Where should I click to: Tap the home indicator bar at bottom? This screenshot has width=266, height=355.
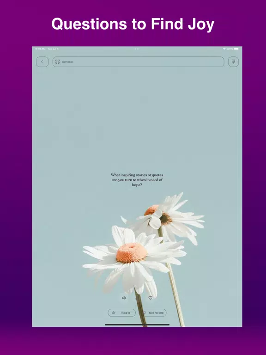(137, 324)
